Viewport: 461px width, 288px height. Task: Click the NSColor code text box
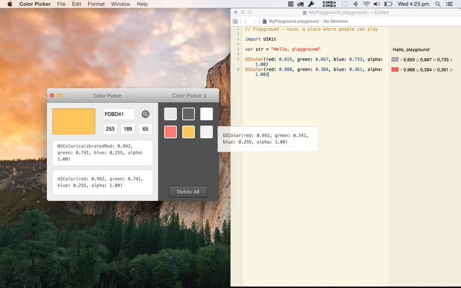[x=103, y=153]
